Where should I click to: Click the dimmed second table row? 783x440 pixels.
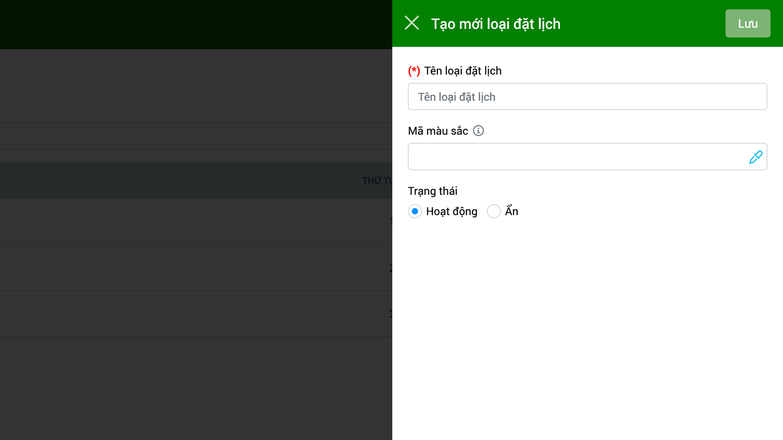196,268
